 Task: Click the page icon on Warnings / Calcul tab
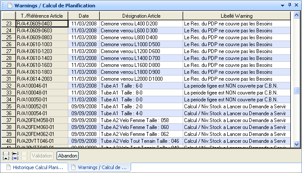[x=74, y=167]
